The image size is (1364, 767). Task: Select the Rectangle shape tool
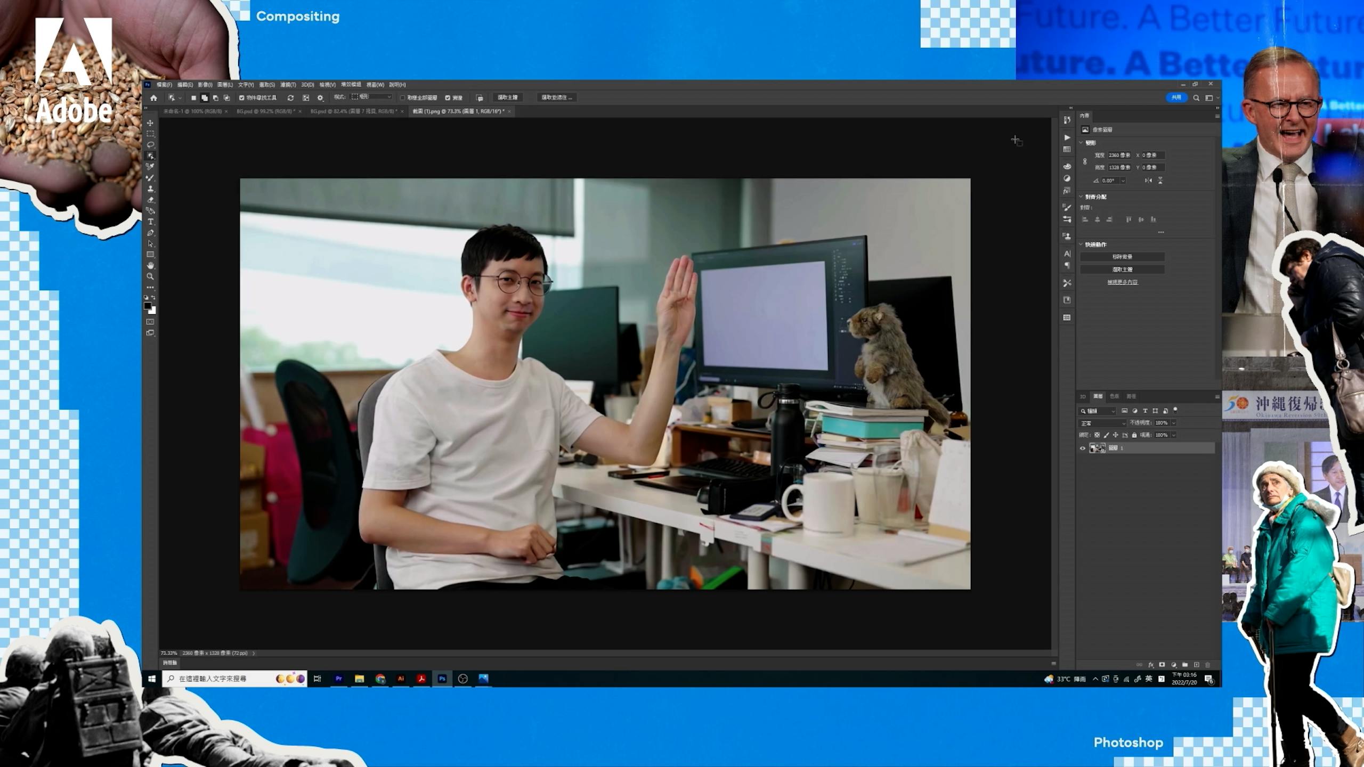coord(150,255)
